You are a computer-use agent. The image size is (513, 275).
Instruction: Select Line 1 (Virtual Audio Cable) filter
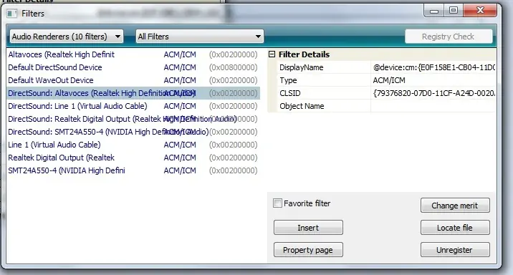point(133,145)
